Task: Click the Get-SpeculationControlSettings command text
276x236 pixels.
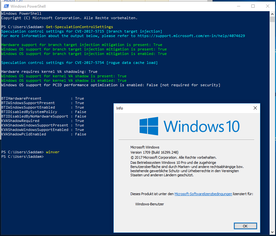Action: 80,27
